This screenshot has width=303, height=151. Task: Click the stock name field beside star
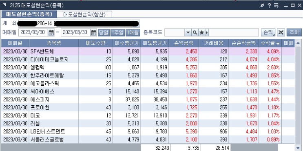click(234, 33)
